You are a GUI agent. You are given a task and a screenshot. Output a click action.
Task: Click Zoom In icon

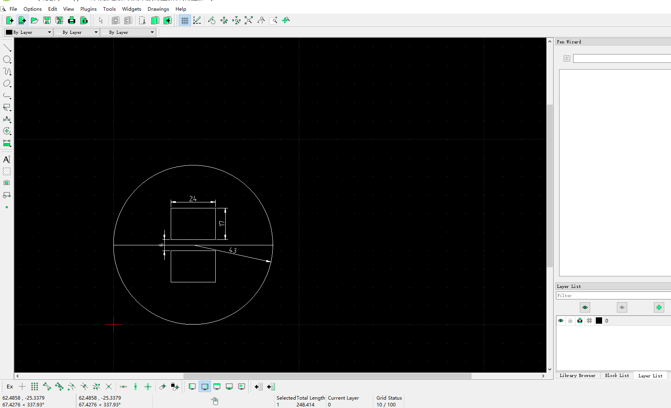[x=224, y=20]
